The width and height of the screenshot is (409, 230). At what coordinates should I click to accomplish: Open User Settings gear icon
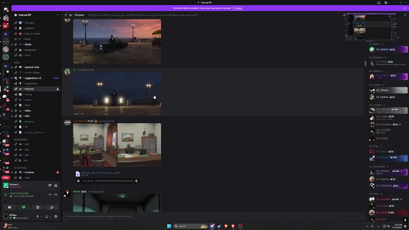click(56, 216)
